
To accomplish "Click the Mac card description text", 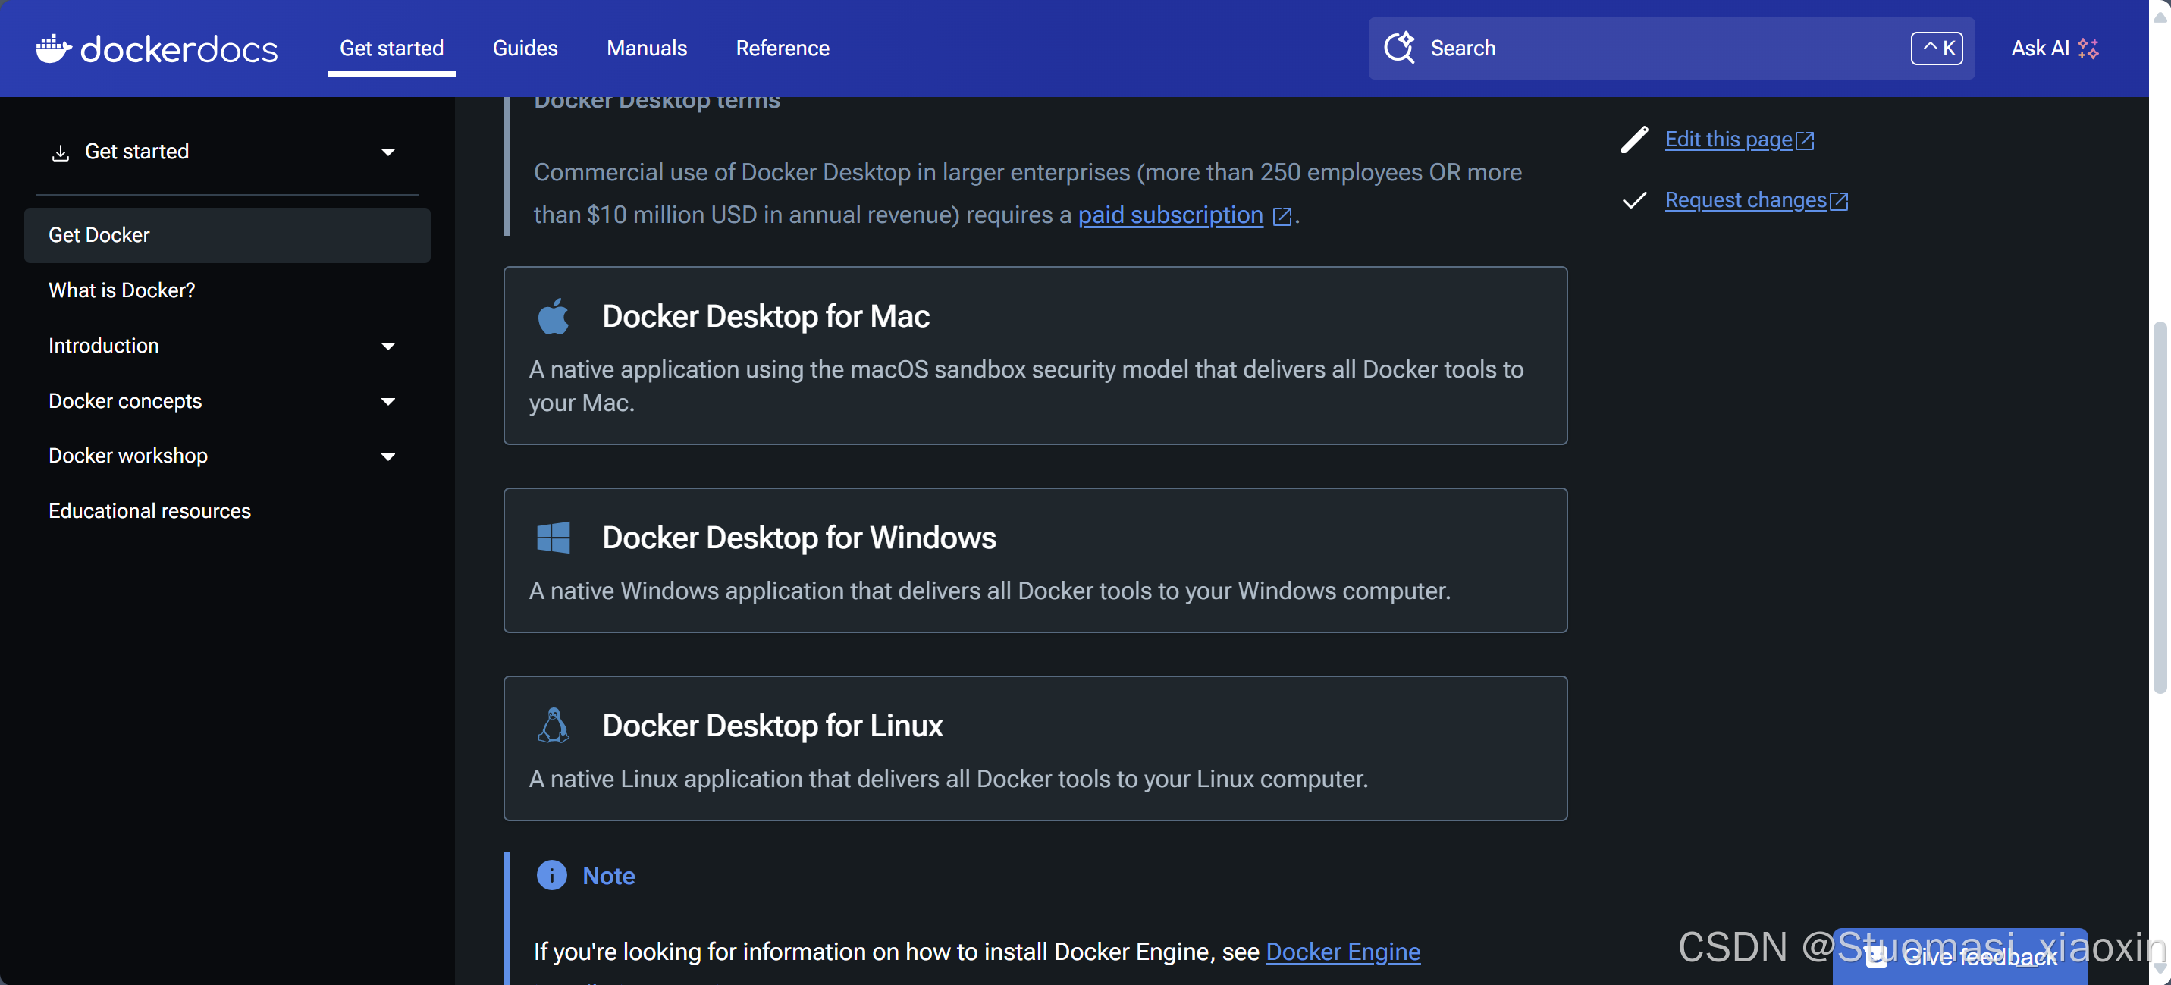I will coord(1026,386).
